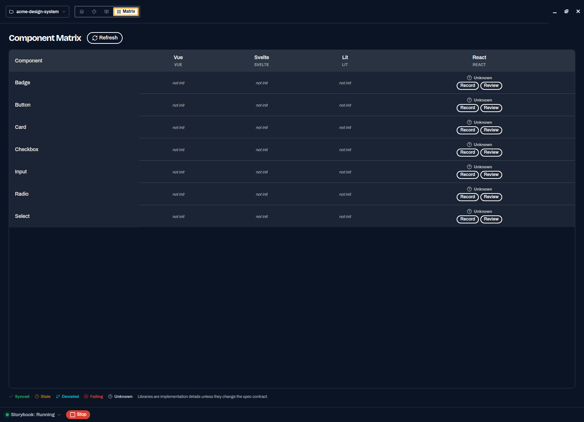Screen dimensions: 584x422
Task: Click Record for the Select component
Action: tap(468, 219)
